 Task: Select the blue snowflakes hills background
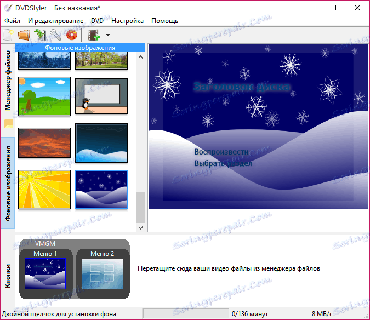(x=101, y=190)
